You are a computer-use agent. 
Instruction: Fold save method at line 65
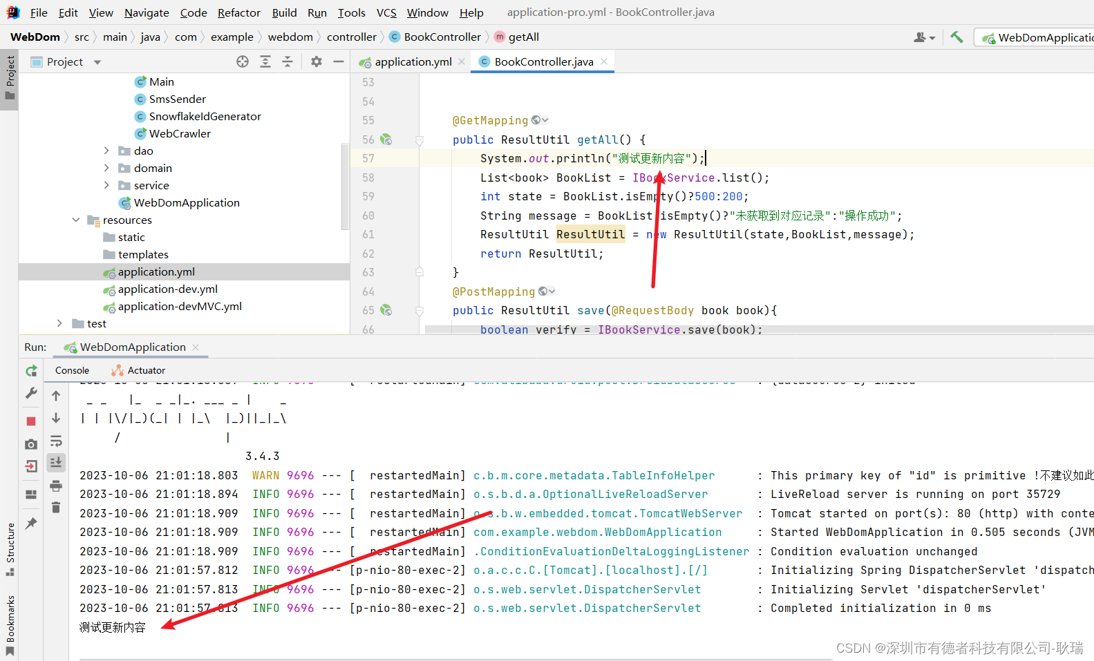(x=419, y=311)
